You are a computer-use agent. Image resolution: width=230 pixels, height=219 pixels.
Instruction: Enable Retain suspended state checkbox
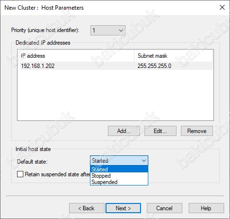[20, 174]
